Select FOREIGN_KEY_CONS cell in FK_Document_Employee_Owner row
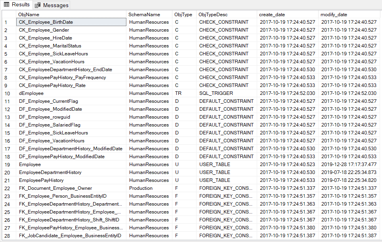382x242 pixels. [x=227, y=188]
